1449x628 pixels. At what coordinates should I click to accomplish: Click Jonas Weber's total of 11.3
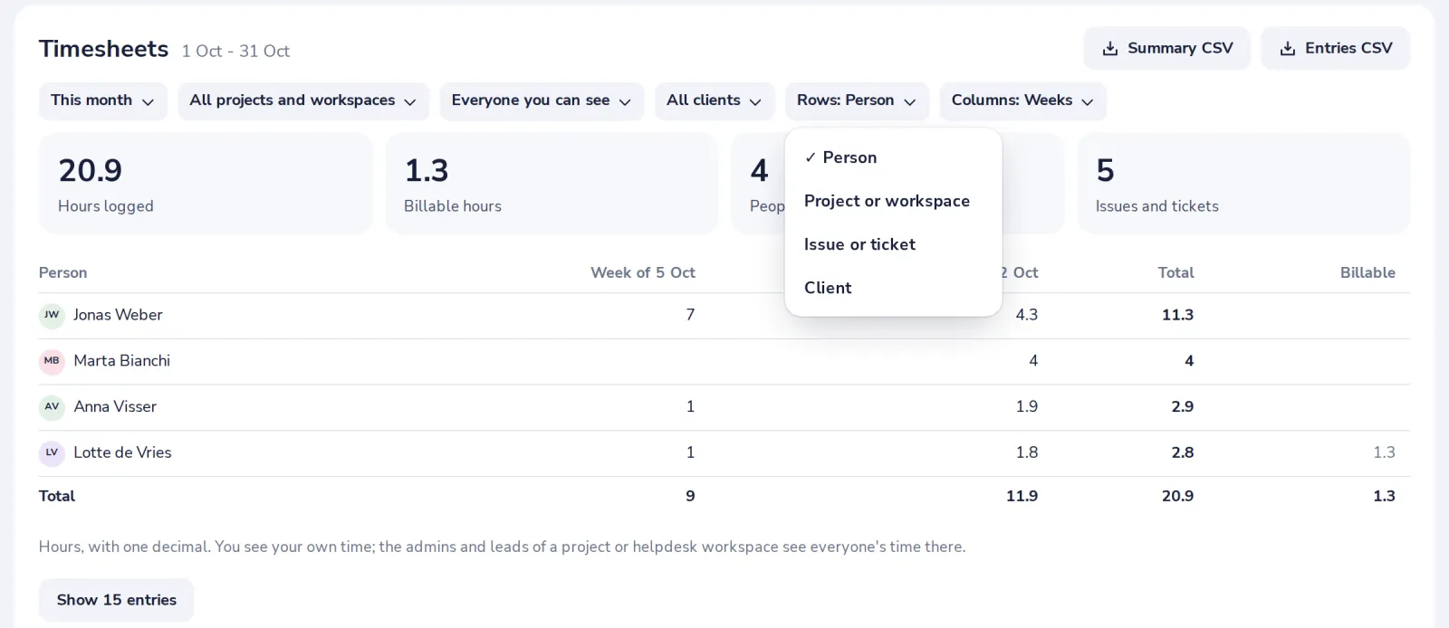coord(1177,315)
